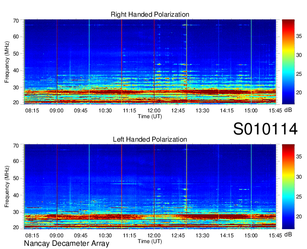This screenshot has width=307, height=249.
Task: Click the bottom color bar's 'dB' label
Action: tap(288, 234)
